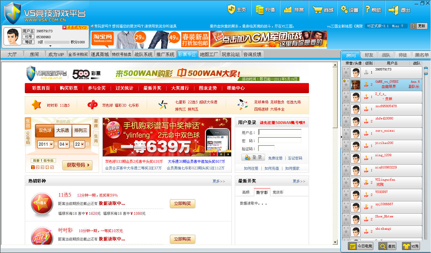
Task: Open 彩票首页 in red menu
Action: pyautogui.click(x=41, y=88)
